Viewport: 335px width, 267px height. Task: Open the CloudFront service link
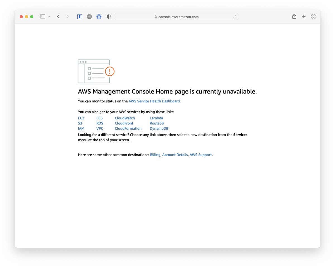coord(124,123)
